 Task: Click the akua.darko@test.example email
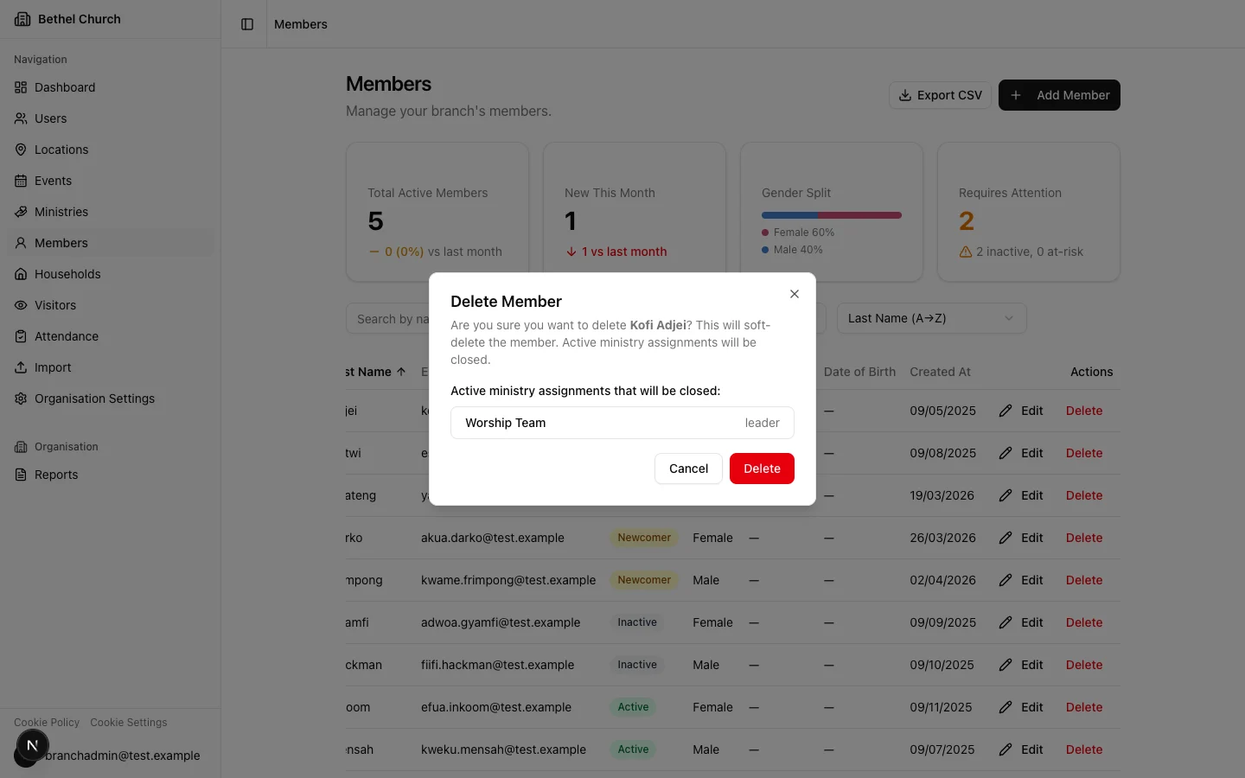pyautogui.click(x=493, y=538)
